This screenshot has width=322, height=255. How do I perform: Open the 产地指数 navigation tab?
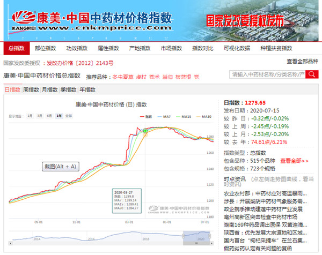[x=140, y=48]
